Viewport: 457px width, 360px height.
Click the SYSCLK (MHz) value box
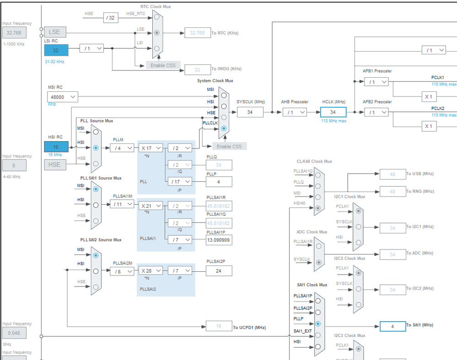coord(250,112)
